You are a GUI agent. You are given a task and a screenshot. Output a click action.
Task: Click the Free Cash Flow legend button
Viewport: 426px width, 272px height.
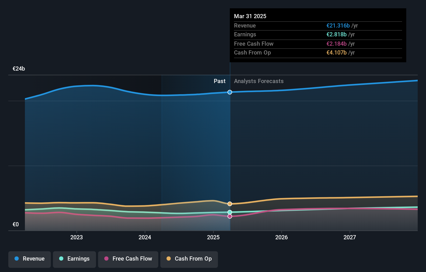(128, 259)
